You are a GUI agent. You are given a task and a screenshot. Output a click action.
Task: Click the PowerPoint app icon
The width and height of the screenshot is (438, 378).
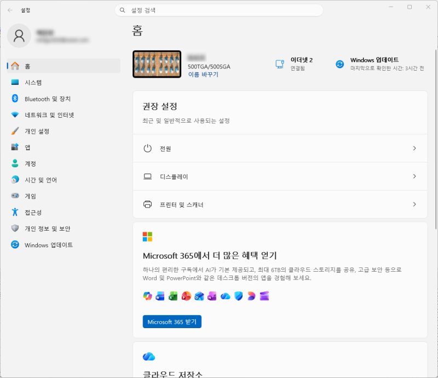click(186, 296)
